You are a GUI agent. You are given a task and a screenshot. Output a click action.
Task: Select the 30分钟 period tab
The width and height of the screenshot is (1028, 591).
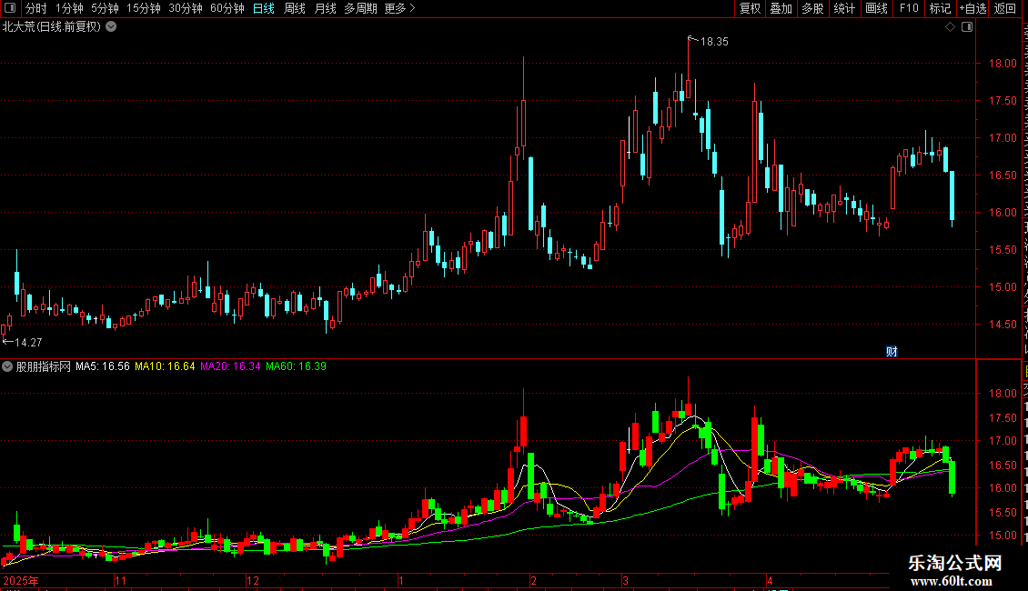pyautogui.click(x=186, y=8)
